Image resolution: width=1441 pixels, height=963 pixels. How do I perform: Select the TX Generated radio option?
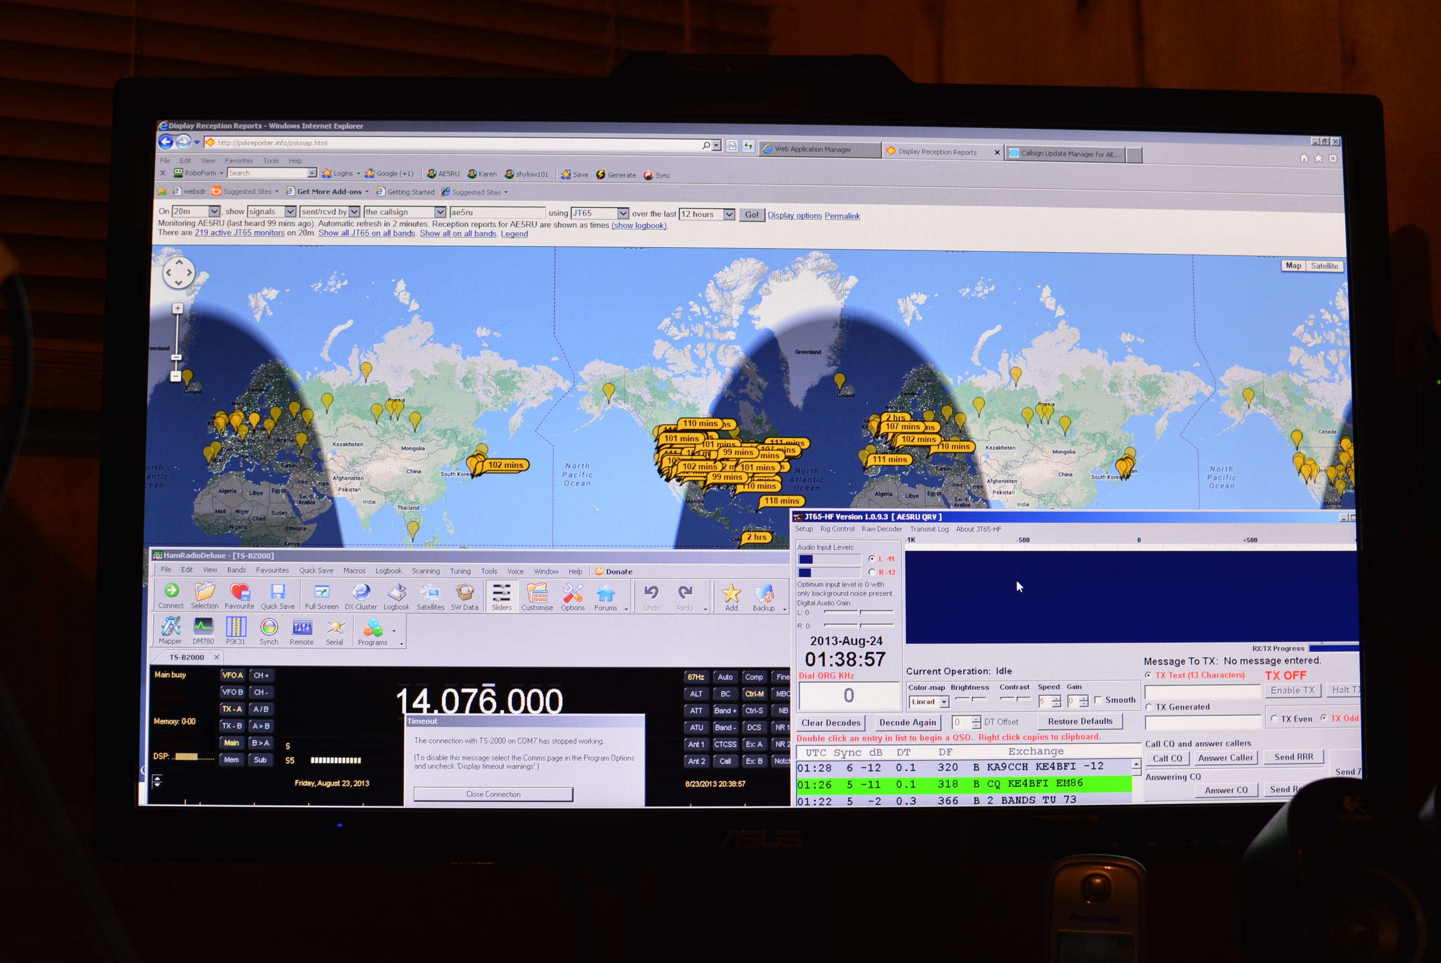(1149, 707)
